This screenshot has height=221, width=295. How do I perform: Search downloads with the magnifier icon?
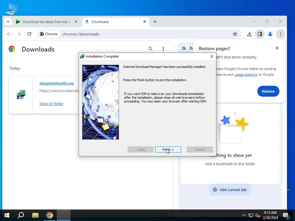pos(150,49)
